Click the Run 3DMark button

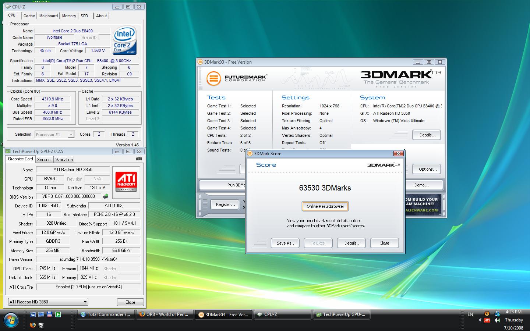click(223, 185)
